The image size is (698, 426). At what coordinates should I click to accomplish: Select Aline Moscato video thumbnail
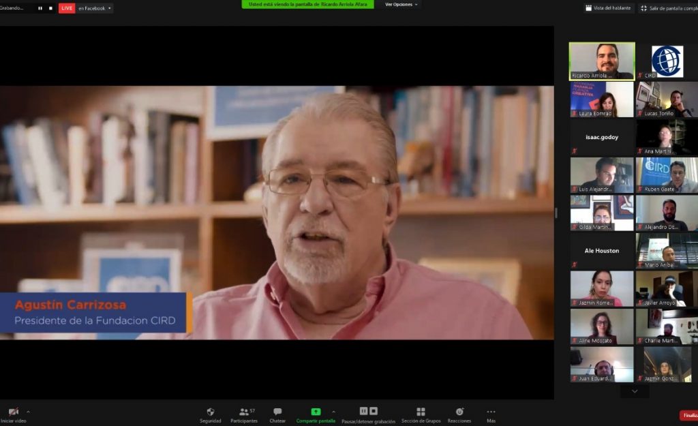point(602,326)
